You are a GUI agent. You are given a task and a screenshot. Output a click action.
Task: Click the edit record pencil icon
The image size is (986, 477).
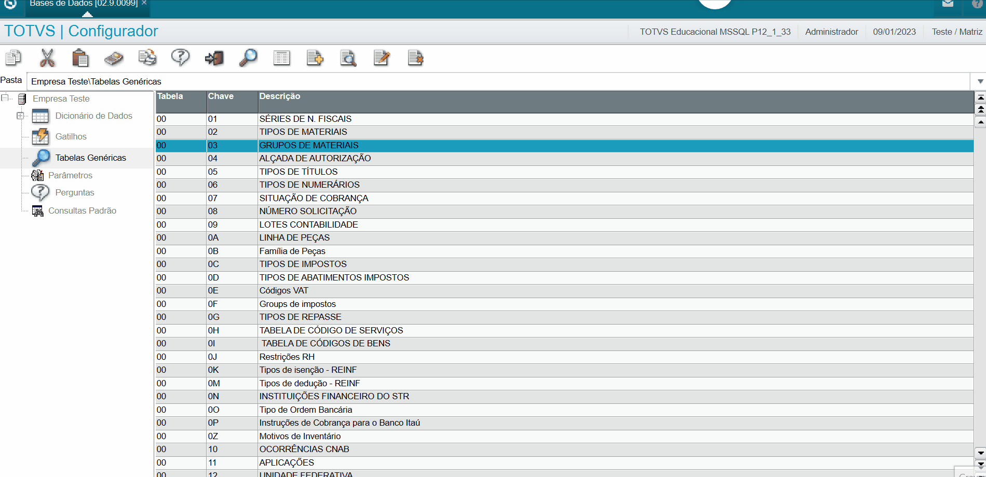click(382, 58)
